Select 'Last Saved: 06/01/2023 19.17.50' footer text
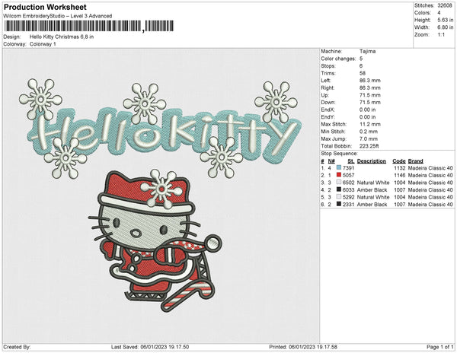The width and height of the screenshot is (457, 353). pos(150,347)
